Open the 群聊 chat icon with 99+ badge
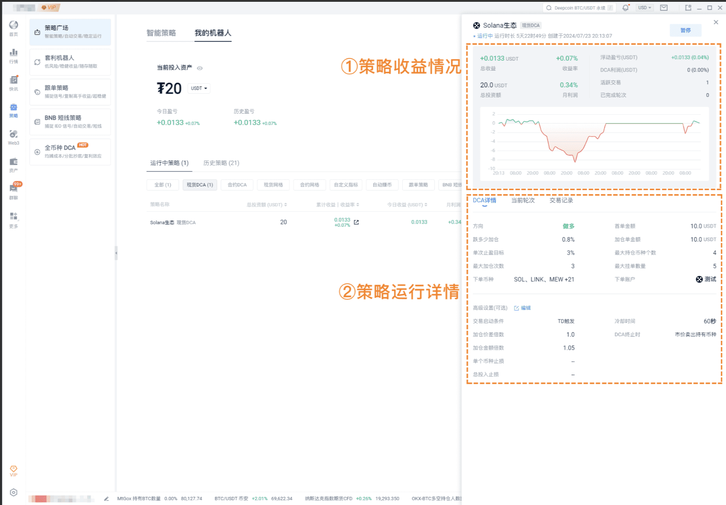Screen dimensions: 726x505 [14, 189]
